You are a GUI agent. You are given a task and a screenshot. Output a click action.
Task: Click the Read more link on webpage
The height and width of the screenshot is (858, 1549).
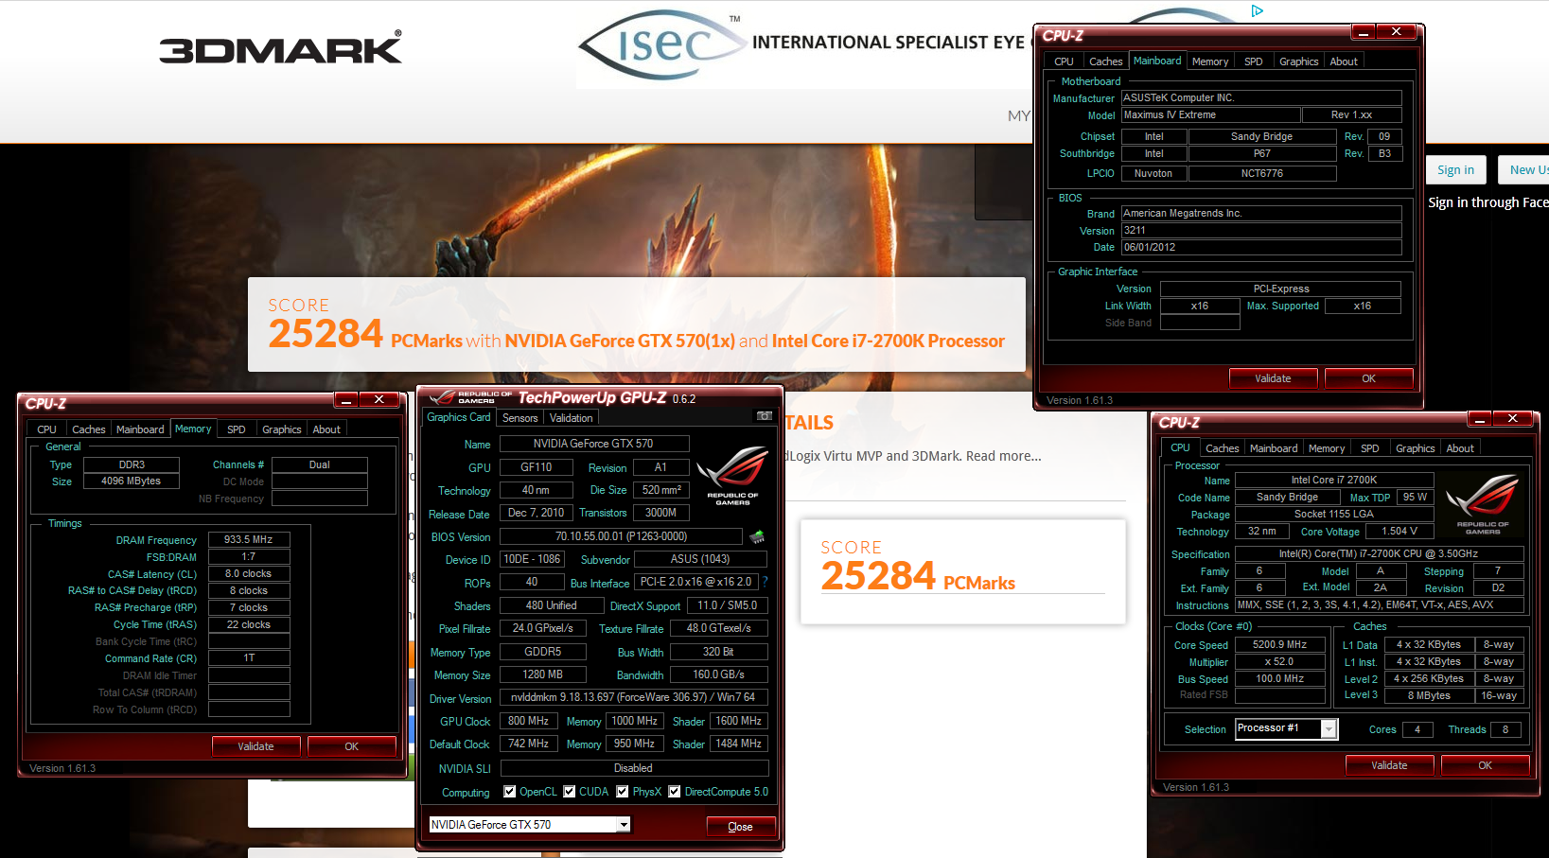(1003, 456)
